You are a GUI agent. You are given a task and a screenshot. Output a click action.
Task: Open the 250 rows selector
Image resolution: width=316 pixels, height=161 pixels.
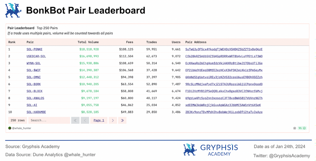[x=18, y=120]
